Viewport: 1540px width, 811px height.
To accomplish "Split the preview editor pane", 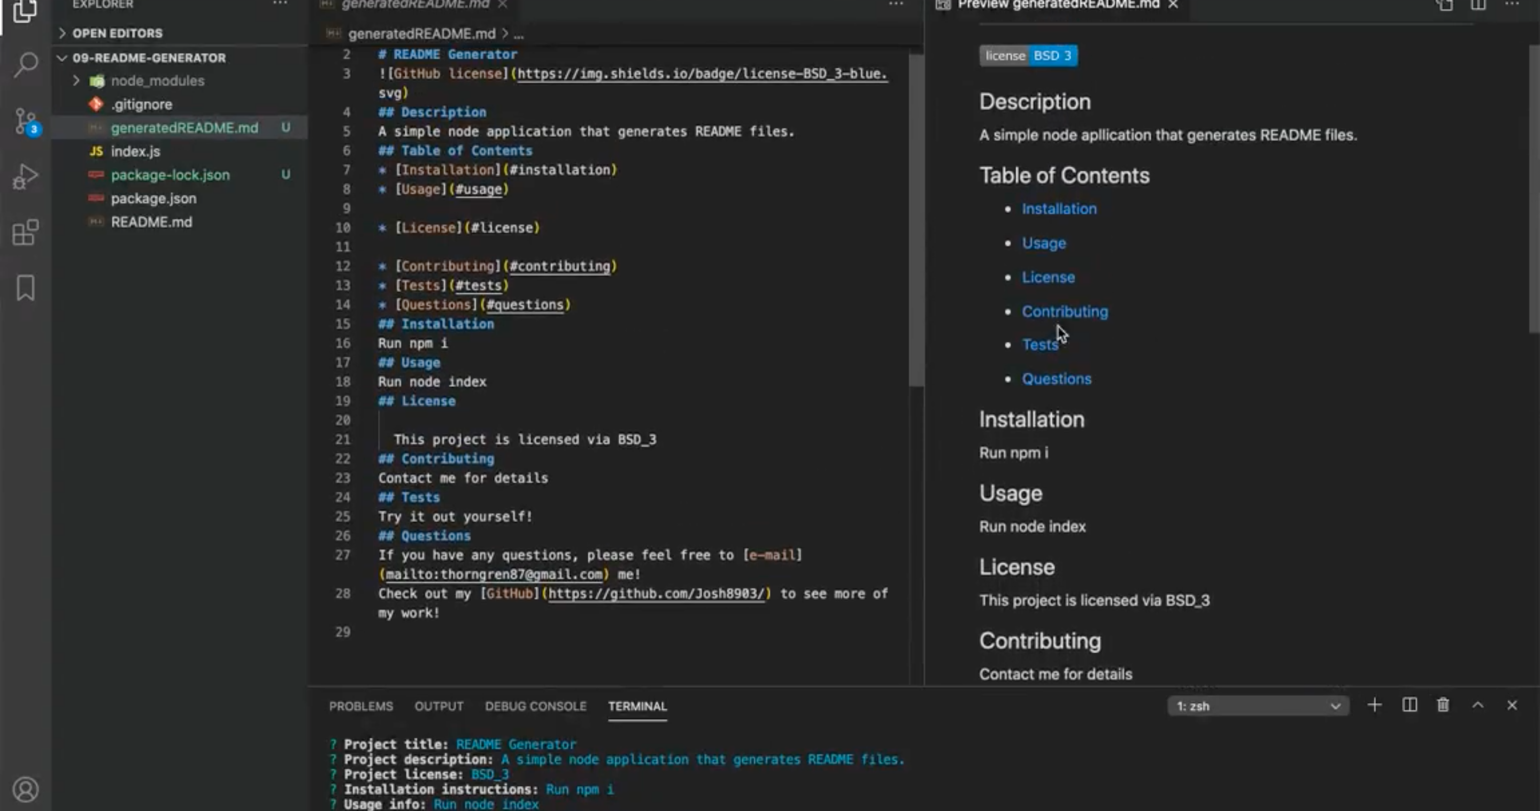I will click(1478, 4).
